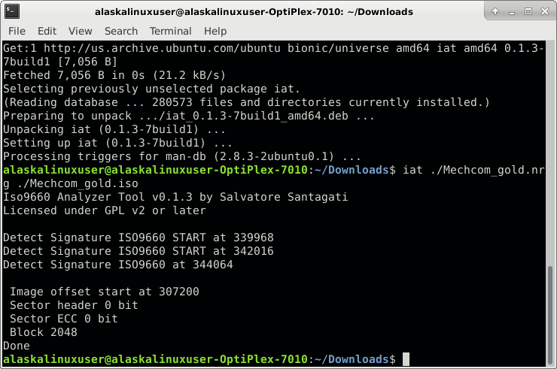This screenshot has width=557, height=369.
Task: Click the vertical scrollbar thumb
Action: tap(551, 314)
